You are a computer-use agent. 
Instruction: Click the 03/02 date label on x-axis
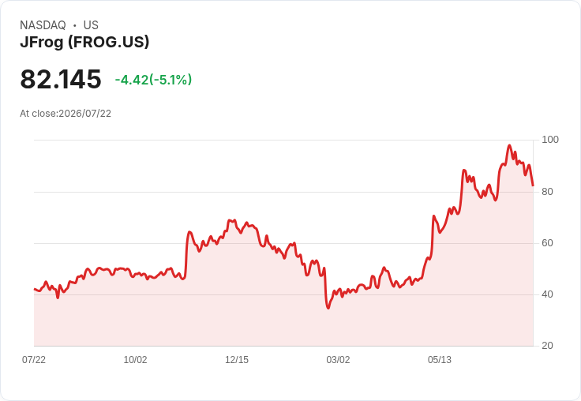tap(338, 360)
